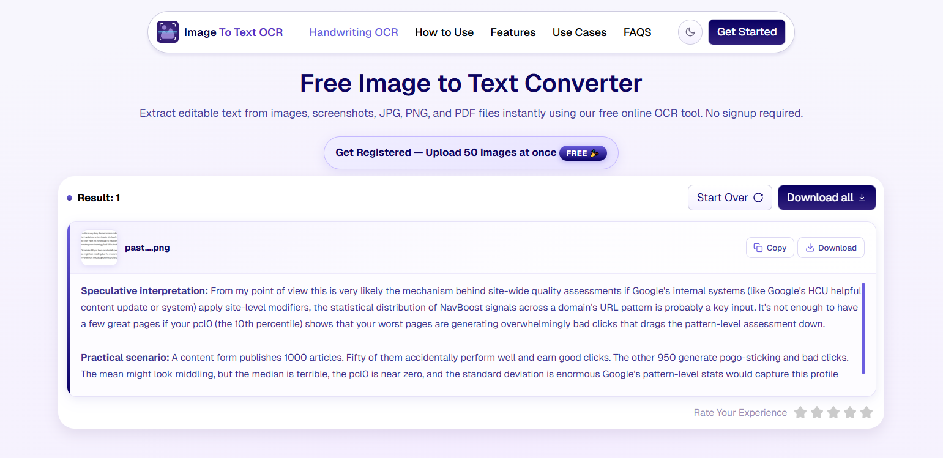
Task: Click the 'Rate Your Experience' label
Action: [x=740, y=413]
